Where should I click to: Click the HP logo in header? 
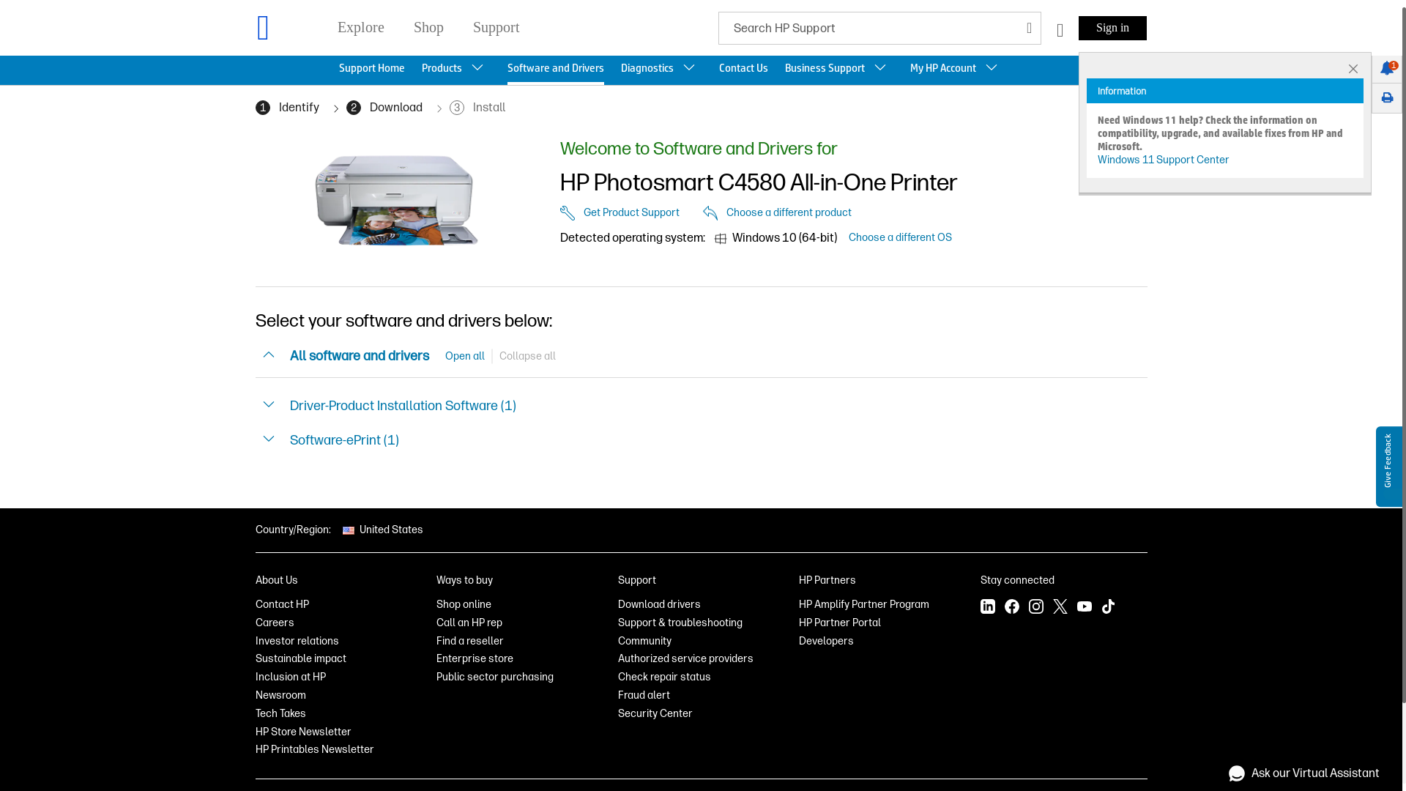click(x=264, y=28)
